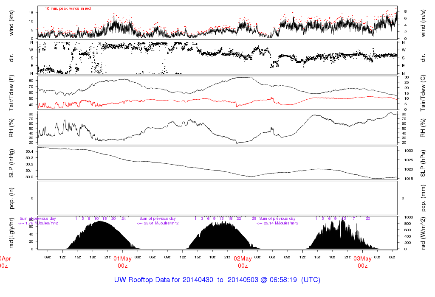Click the '30.4' tick on the SLP axis
The height and width of the screenshot is (297, 435).
[x=29, y=151]
